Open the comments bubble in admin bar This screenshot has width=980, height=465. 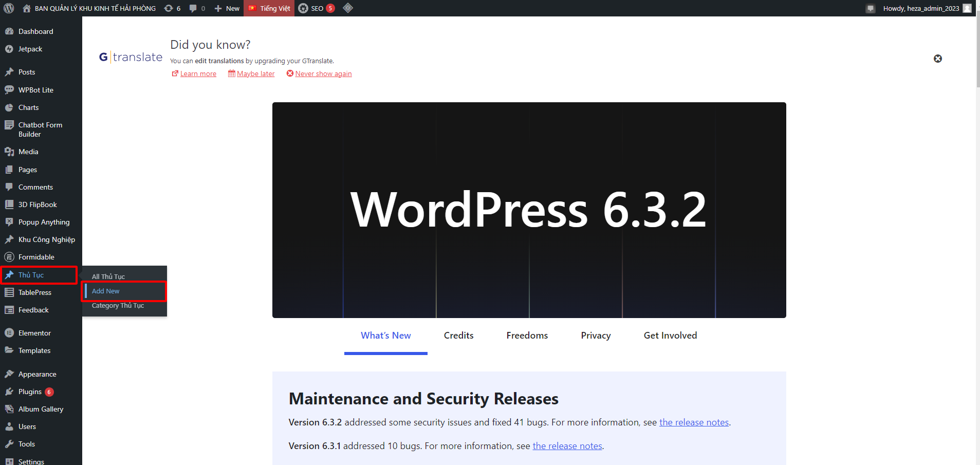click(x=197, y=8)
